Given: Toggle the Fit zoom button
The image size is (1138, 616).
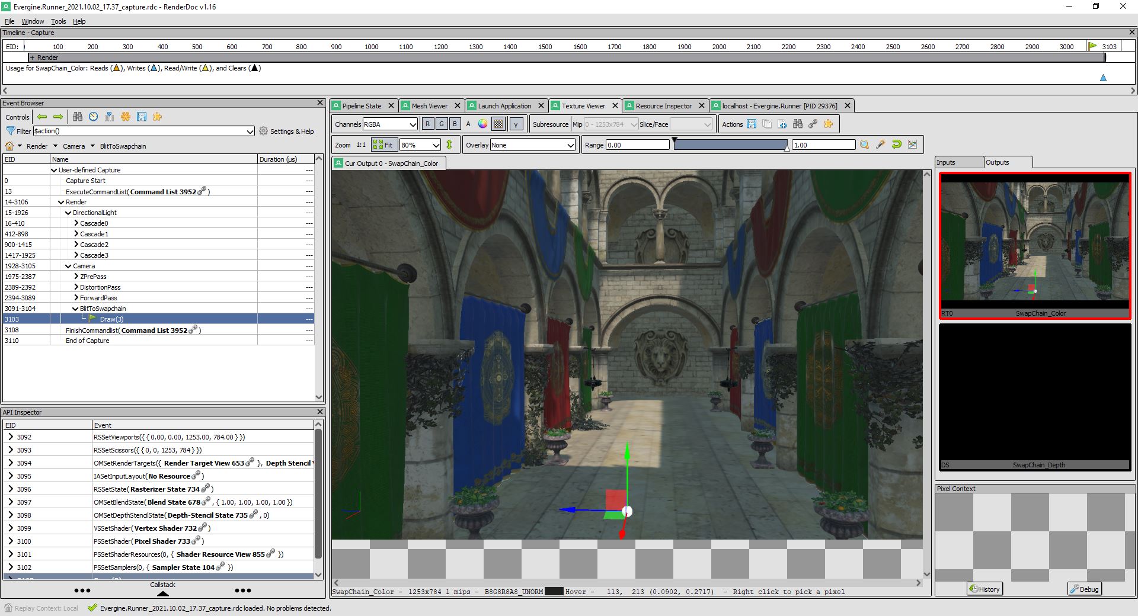Looking at the screenshot, I should pyautogui.click(x=383, y=145).
